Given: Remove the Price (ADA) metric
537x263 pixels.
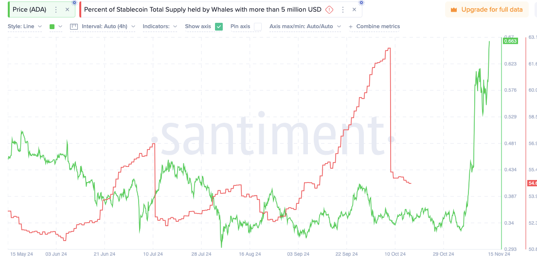Looking at the screenshot, I should tap(67, 10).
